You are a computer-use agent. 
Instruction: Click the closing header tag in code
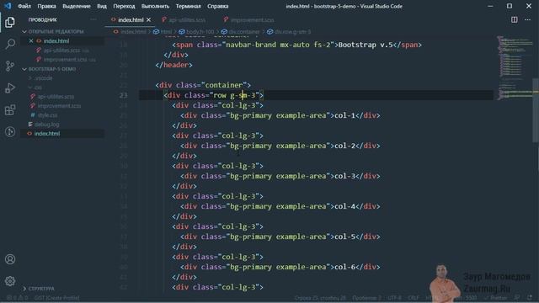[174, 65]
